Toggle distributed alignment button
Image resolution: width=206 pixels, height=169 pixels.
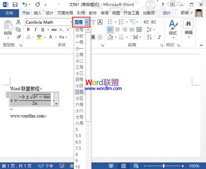coord(139,30)
